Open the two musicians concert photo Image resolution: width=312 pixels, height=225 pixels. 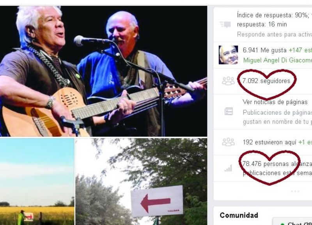tap(103, 71)
